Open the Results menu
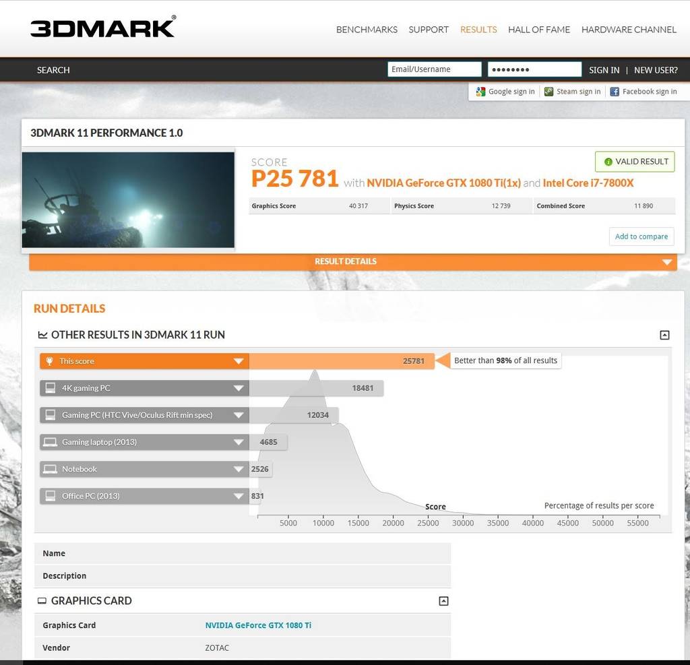The image size is (690, 665). tap(478, 30)
